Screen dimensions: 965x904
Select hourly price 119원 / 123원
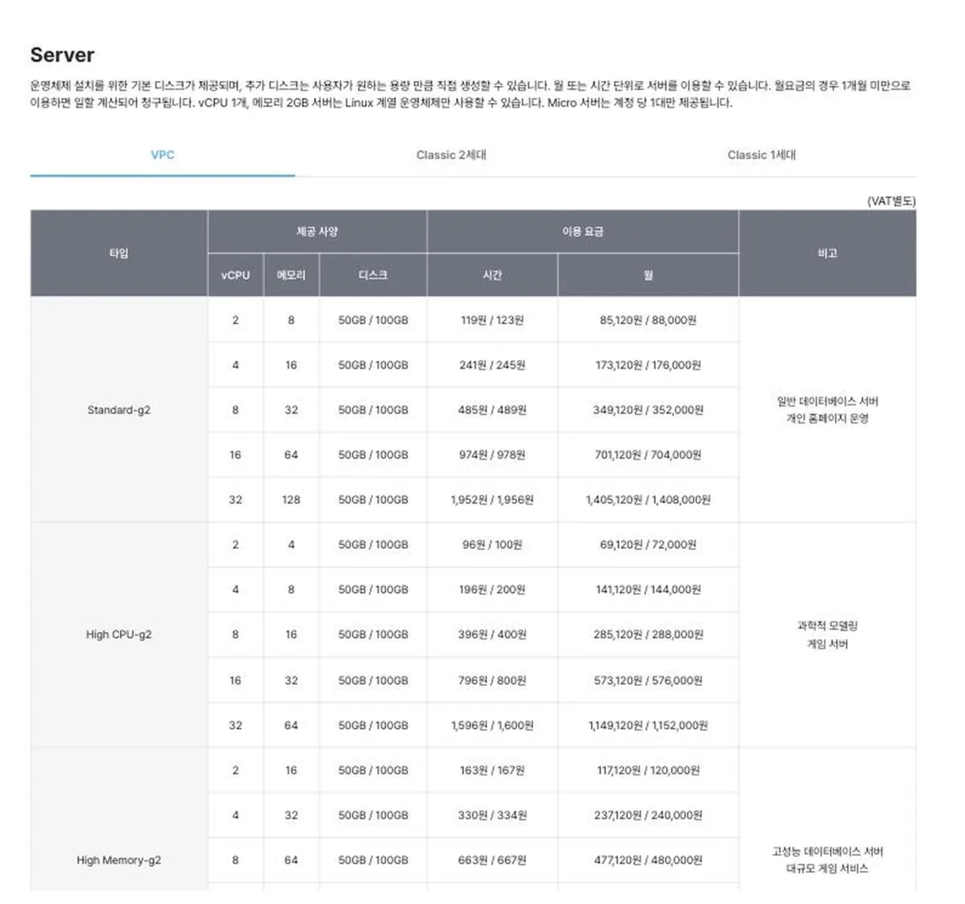(x=492, y=320)
